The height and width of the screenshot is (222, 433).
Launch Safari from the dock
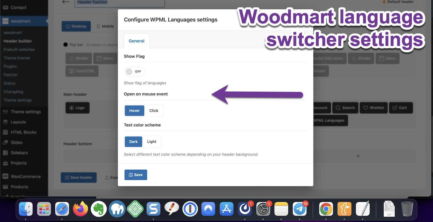[x=62, y=209]
